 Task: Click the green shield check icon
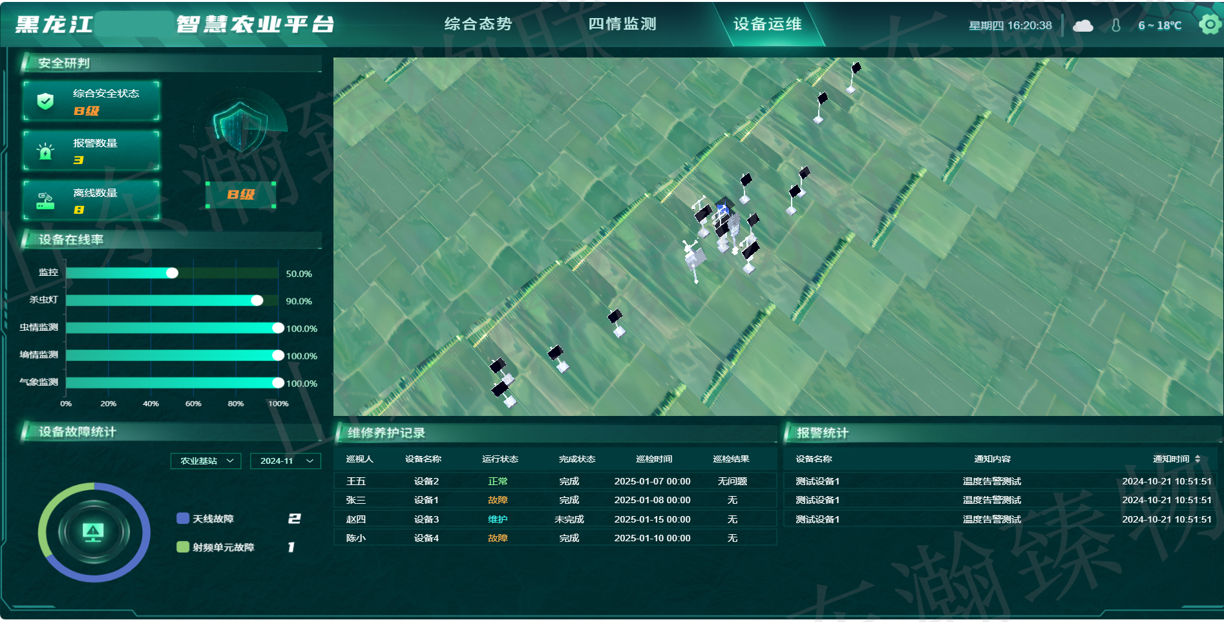[x=45, y=101]
